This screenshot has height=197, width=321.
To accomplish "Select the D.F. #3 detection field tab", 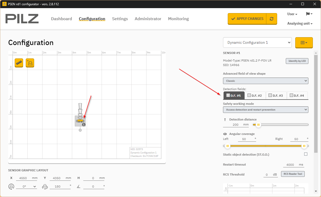I will tap(276, 95).
